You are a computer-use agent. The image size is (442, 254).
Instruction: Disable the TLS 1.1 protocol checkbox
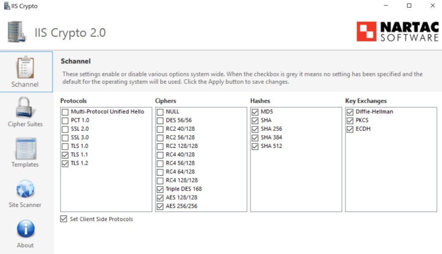click(x=65, y=155)
